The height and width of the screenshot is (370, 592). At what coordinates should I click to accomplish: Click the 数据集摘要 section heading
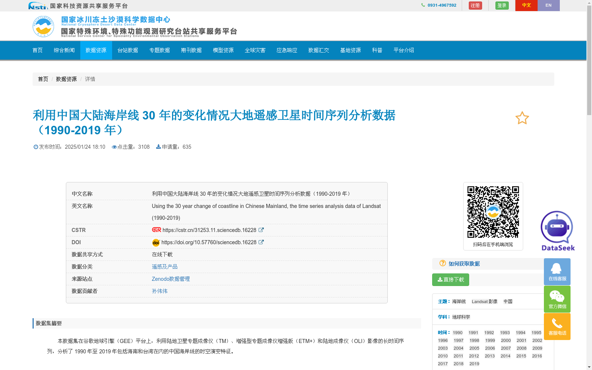pos(49,323)
